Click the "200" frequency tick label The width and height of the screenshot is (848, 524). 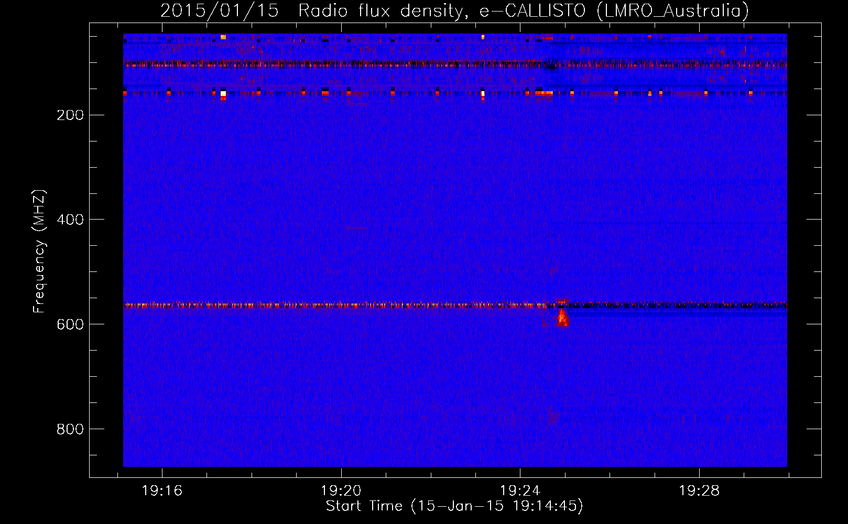coord(70,115)
